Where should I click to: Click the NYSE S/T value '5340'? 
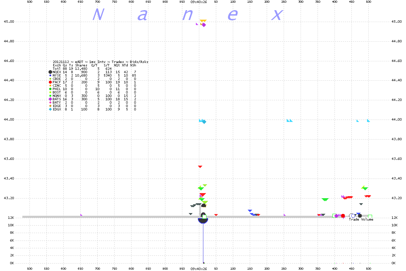point(108,75)
